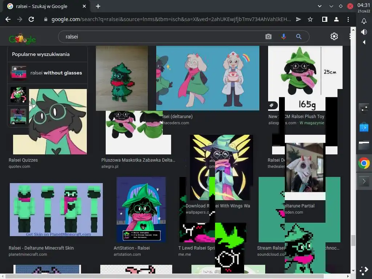Click the vertical scrollbar thumb
Screen dimensions: 372x279
353,240
